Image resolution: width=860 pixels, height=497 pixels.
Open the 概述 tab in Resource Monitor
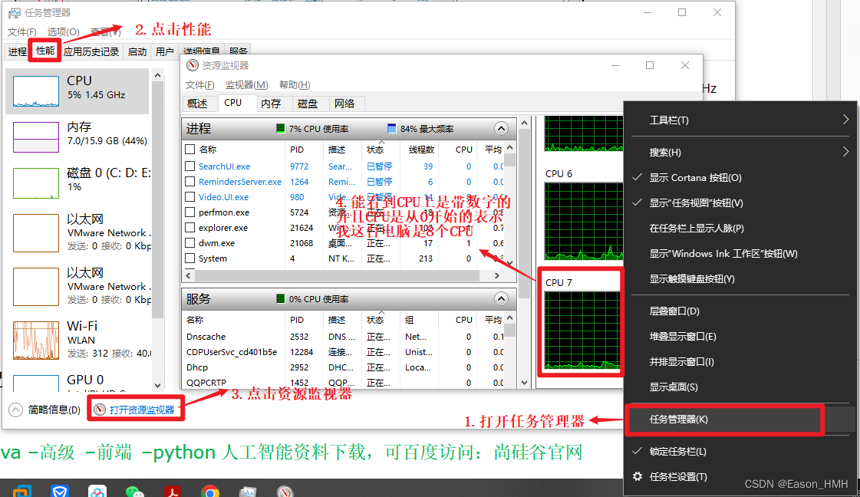pos(197,104)
